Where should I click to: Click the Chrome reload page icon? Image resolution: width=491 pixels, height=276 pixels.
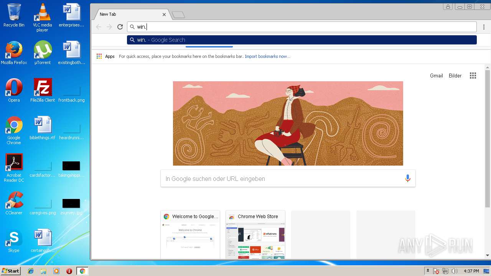pos(120,27)
